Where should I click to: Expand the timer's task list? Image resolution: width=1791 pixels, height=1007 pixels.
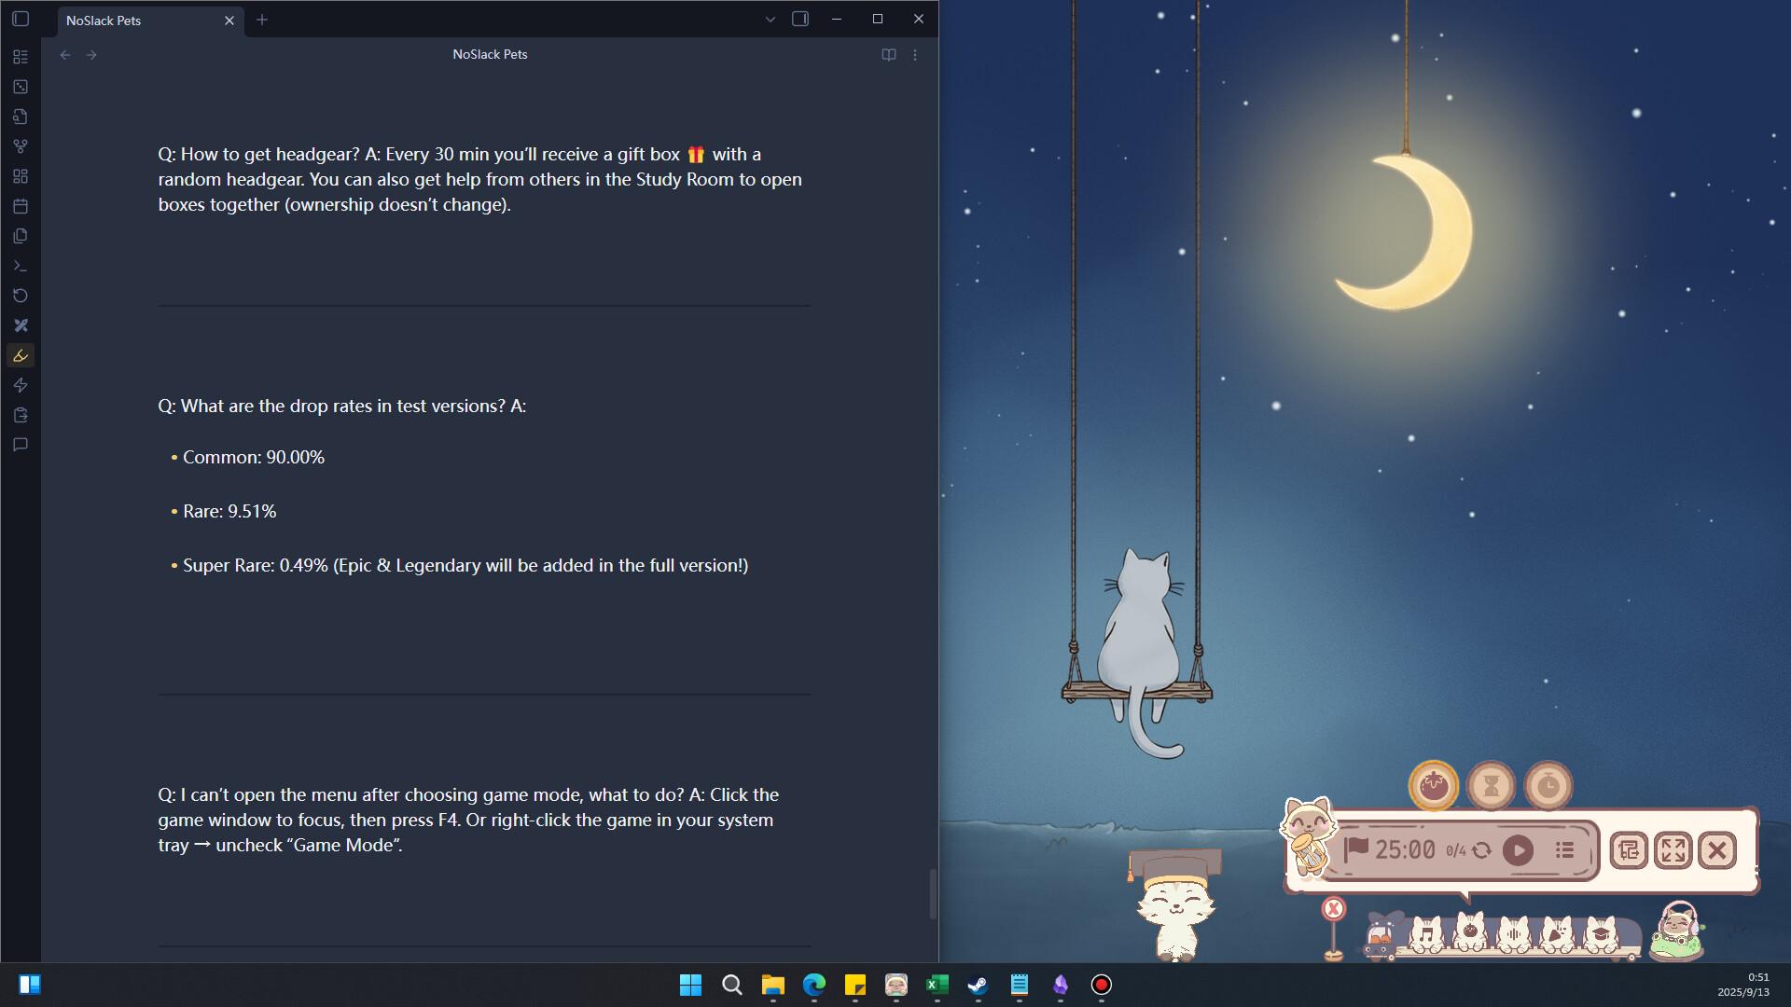[1565, 850]
